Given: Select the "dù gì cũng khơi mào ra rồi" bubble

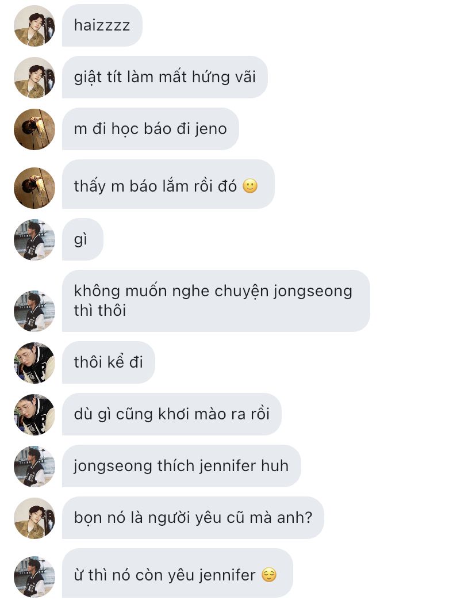Looking at the screenshot, I should (x=172, y=414).
